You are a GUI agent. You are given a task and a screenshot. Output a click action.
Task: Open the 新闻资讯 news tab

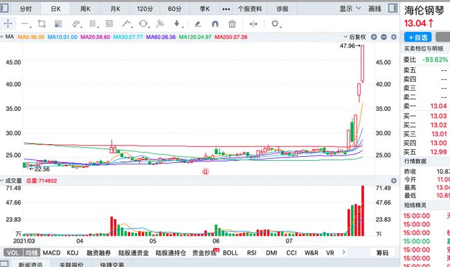coord(30,264)
